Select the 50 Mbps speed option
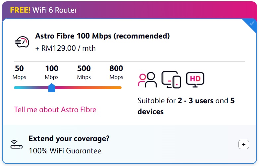This screenshot has height=166, width=259. [x=19, y=72]
